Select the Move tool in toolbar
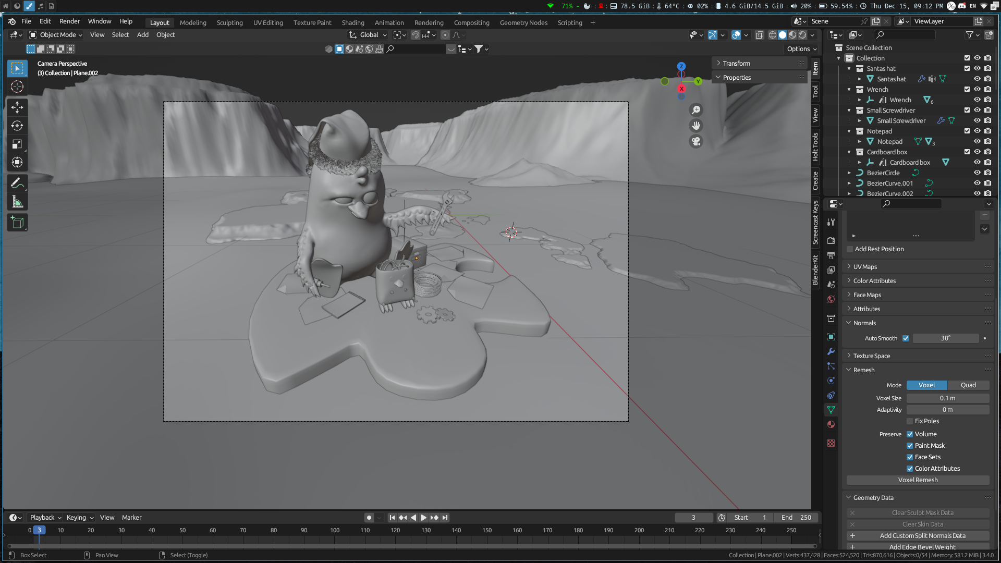Viewport: 1001px width, 563px height. click(x=17, y=107)
